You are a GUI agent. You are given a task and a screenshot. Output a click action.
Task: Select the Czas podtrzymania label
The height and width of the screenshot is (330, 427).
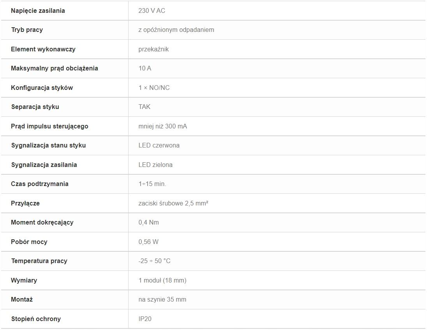click(x=39, y=184)
